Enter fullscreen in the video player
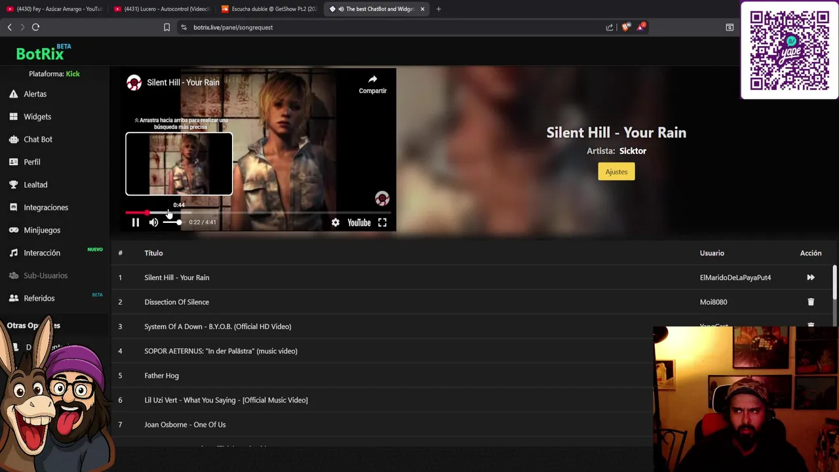839x472 pixels. tap(382, 222)
